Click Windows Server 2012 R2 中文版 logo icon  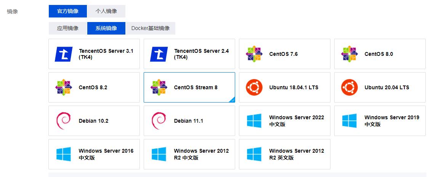(159, 154)
